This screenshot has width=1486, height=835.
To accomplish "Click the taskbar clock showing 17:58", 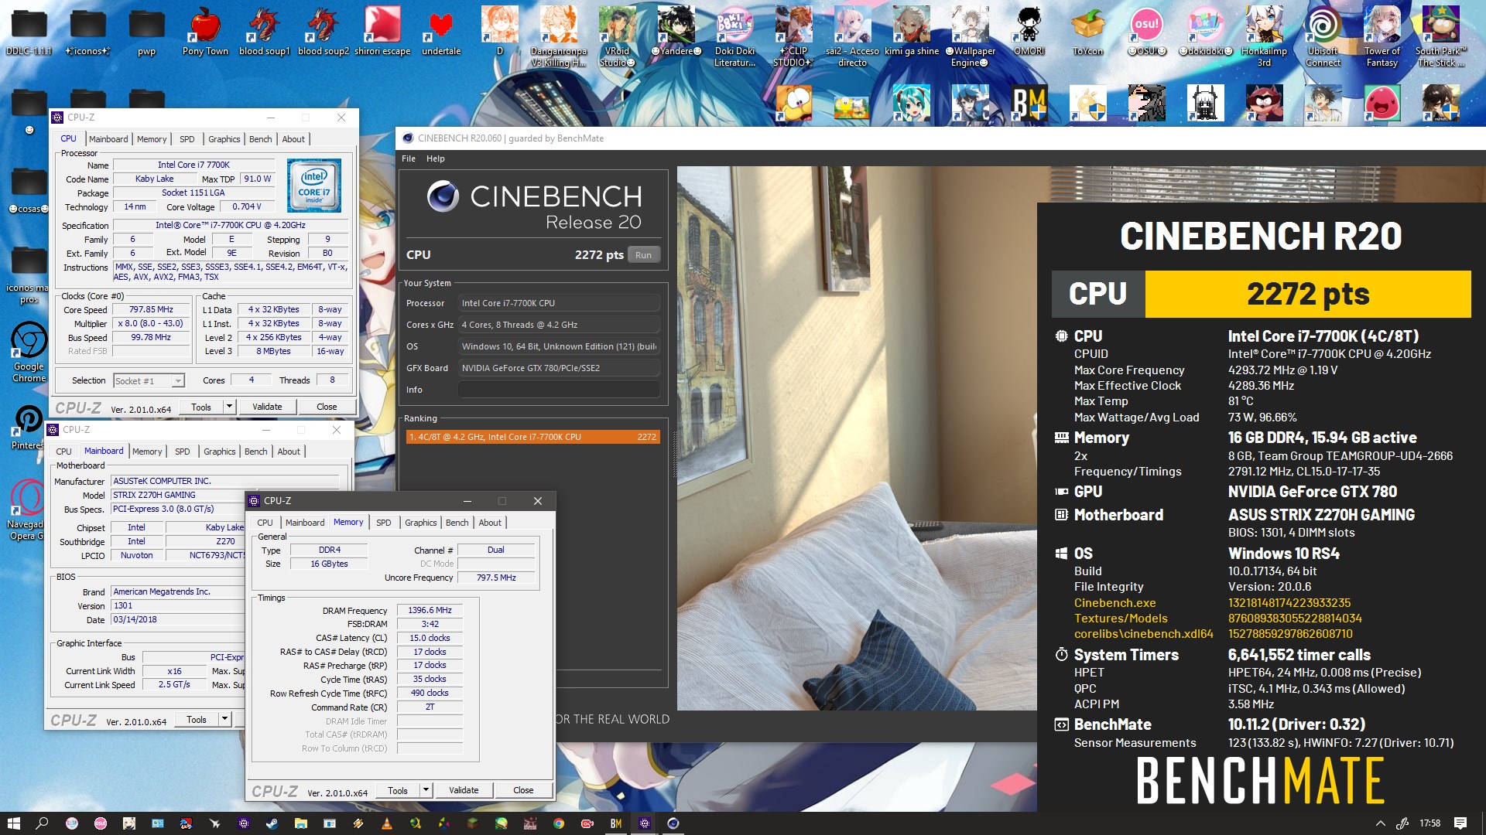I will pos(1430,823).
